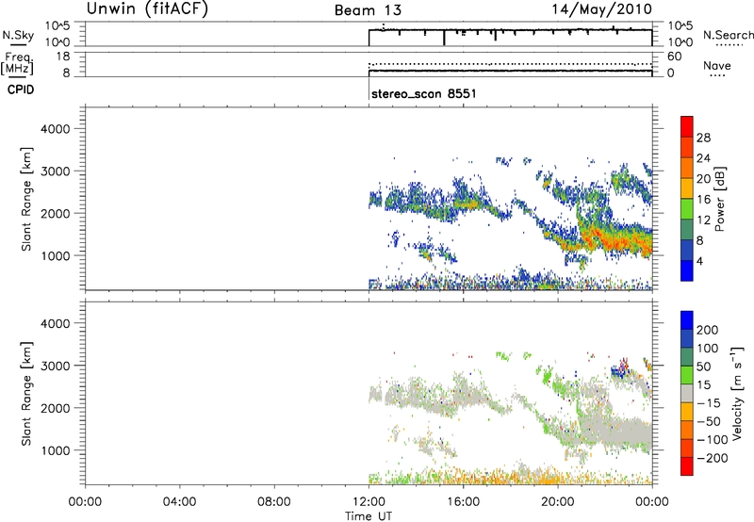754x522 pixels.
Task: Click the "Velocity [m s-1]" colorbar label
Action: pos(737,393)
